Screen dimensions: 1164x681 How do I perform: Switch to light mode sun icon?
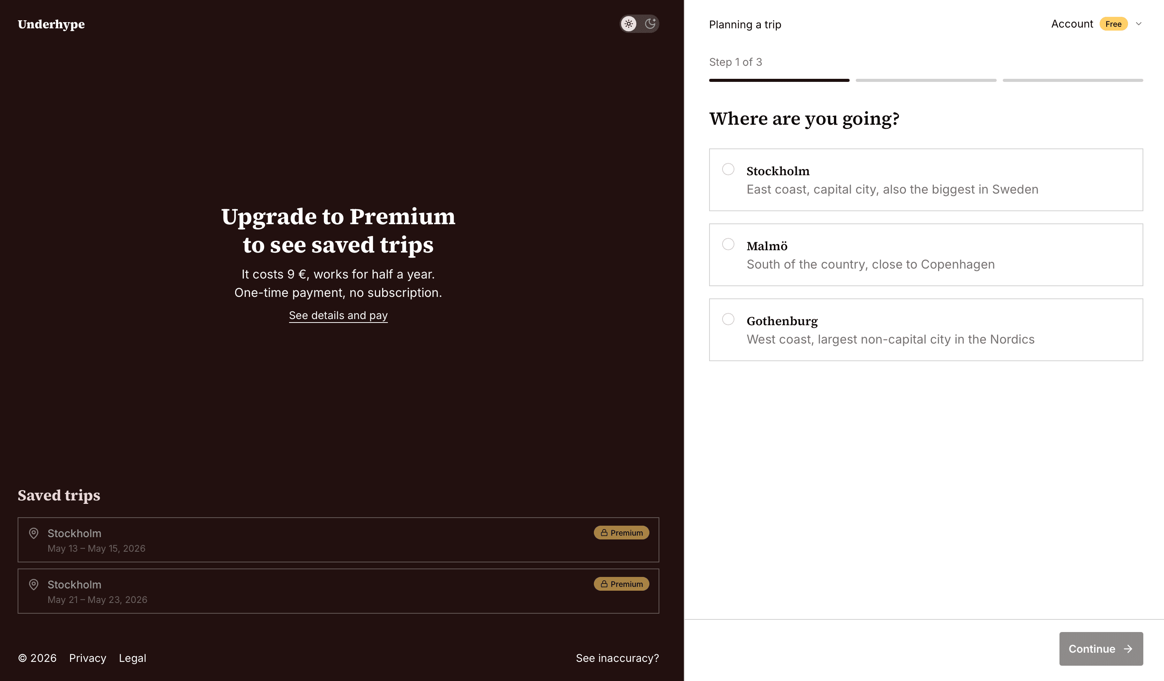point(629,24)
